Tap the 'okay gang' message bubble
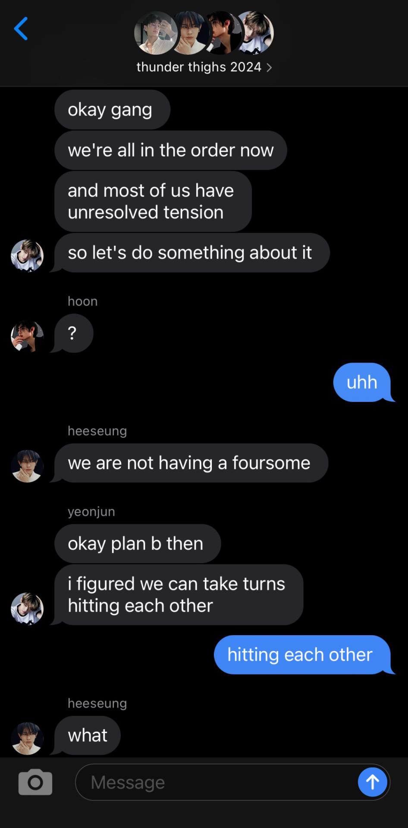408x828 pixels. 112,110
